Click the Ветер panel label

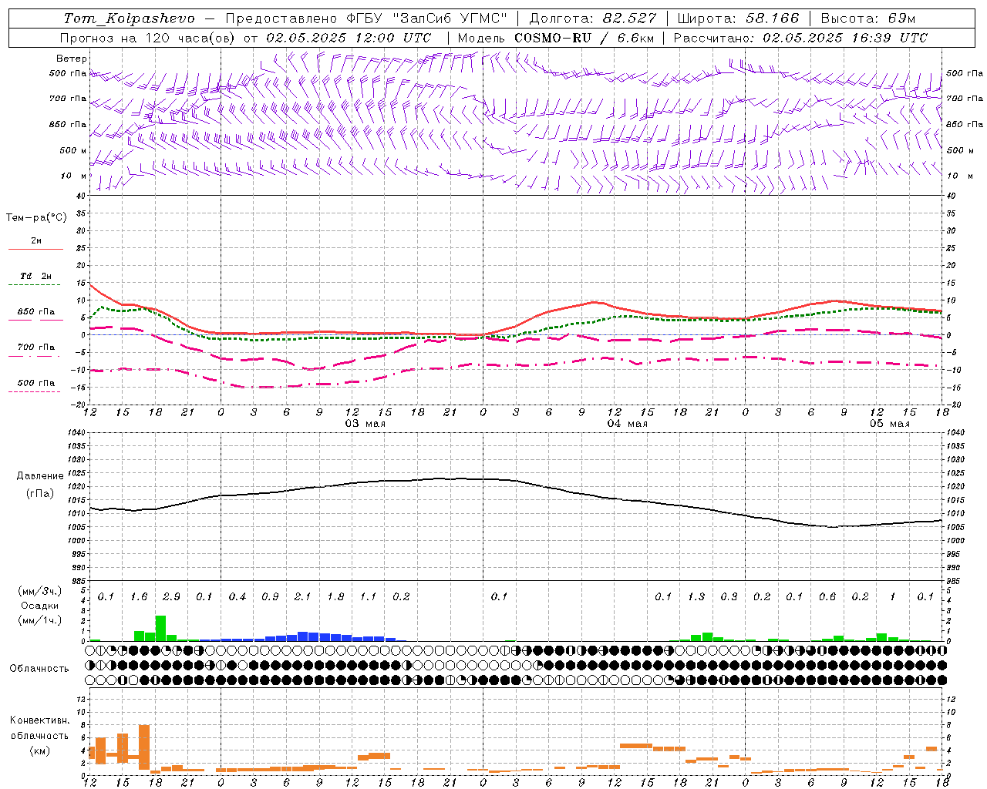pyautogui.click(x=71, y=59)
